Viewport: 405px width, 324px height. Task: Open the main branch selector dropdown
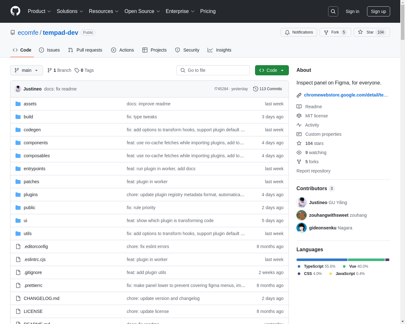27,70
